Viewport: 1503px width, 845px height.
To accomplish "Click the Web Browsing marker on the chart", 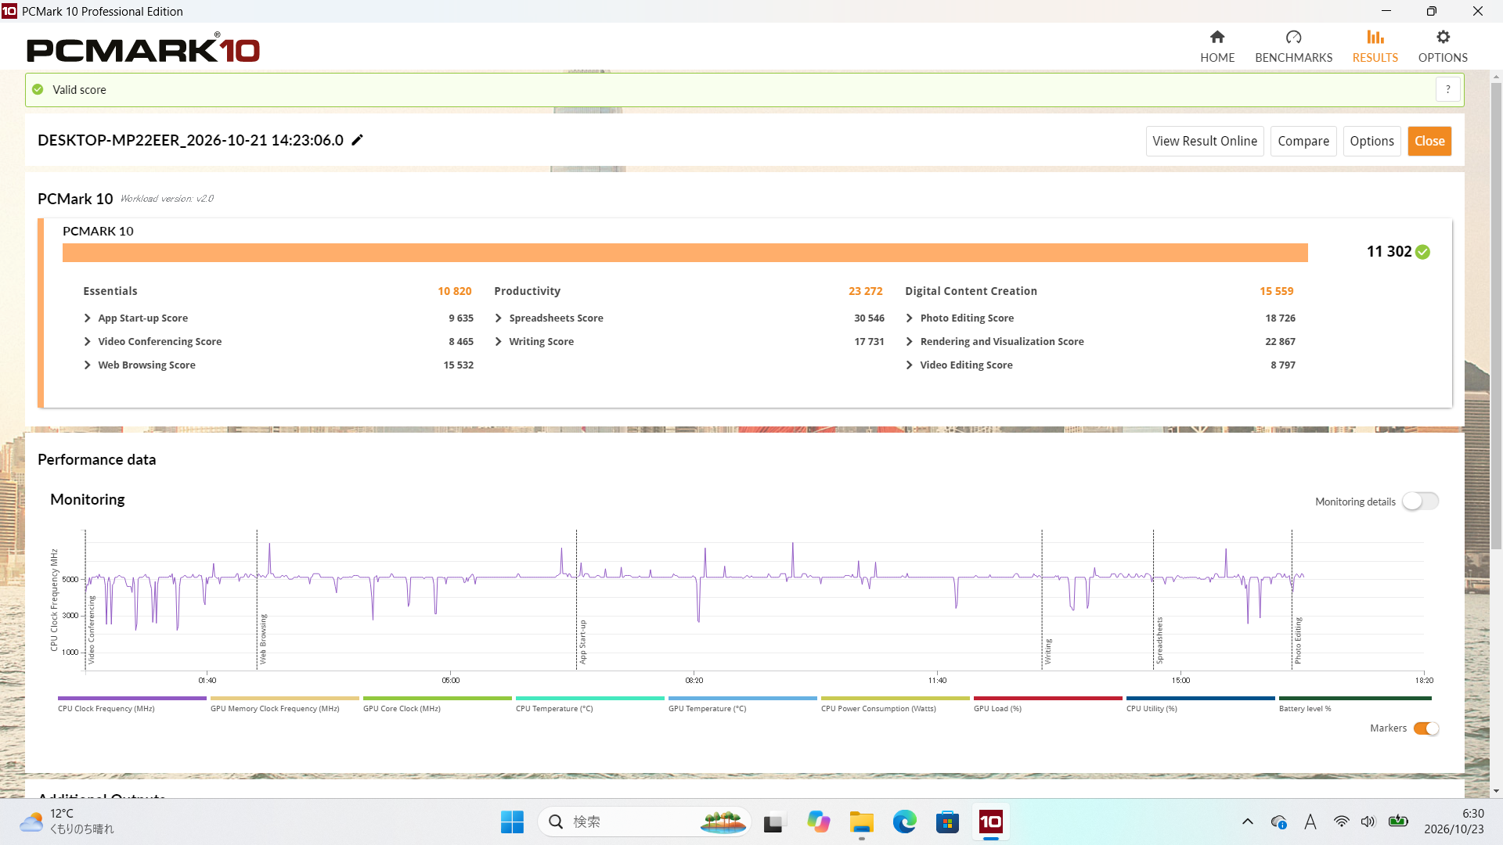I will [x=263, y=639].
